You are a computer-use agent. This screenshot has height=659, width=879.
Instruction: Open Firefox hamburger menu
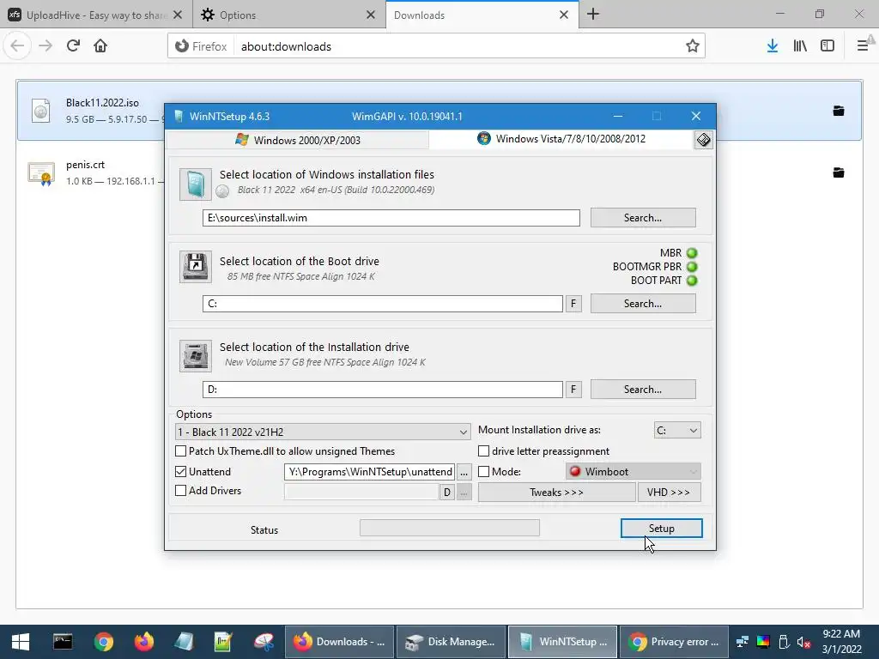(x=863, y=46)
